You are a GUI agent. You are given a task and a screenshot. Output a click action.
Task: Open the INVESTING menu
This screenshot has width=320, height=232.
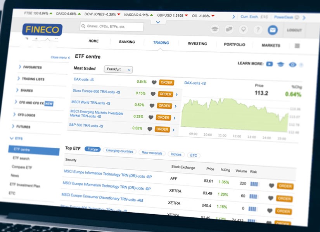(197, 44)
